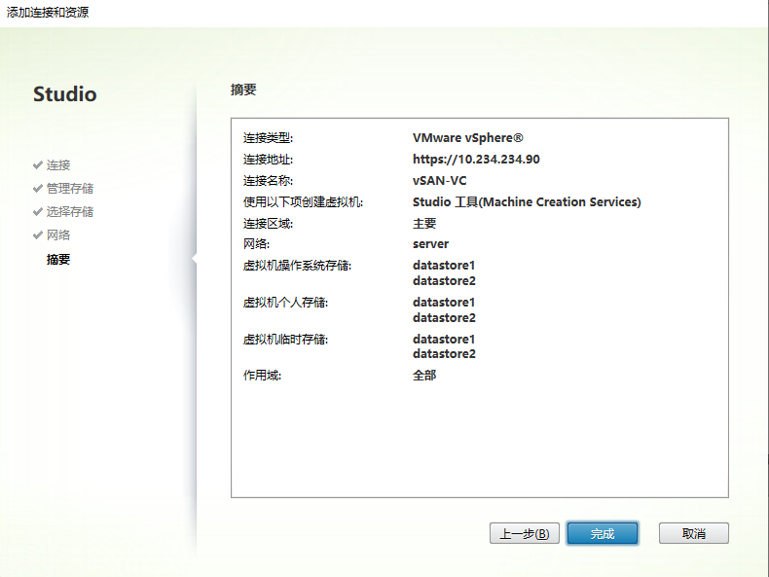
Task: Click the 添加连接和资源 window title
Action: (48, 13)
